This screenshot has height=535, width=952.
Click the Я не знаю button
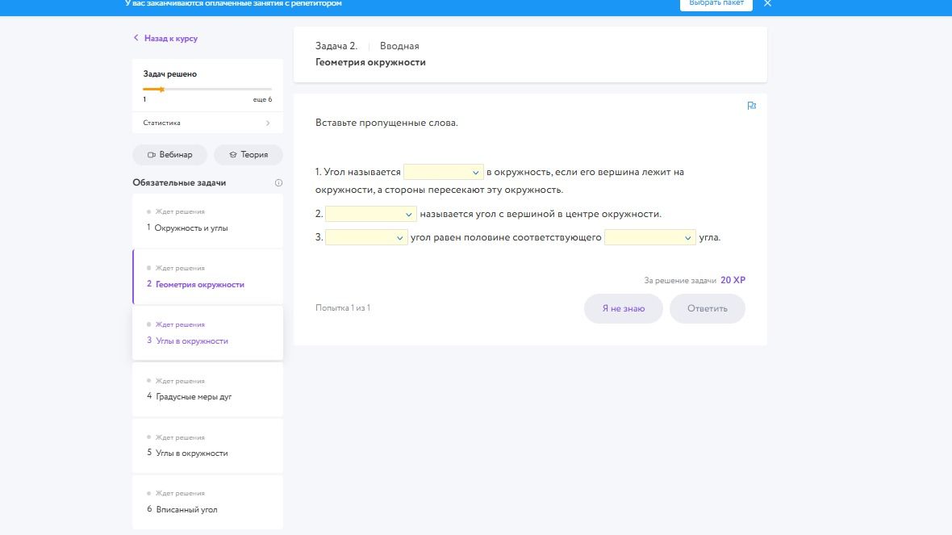pos(624,308)
